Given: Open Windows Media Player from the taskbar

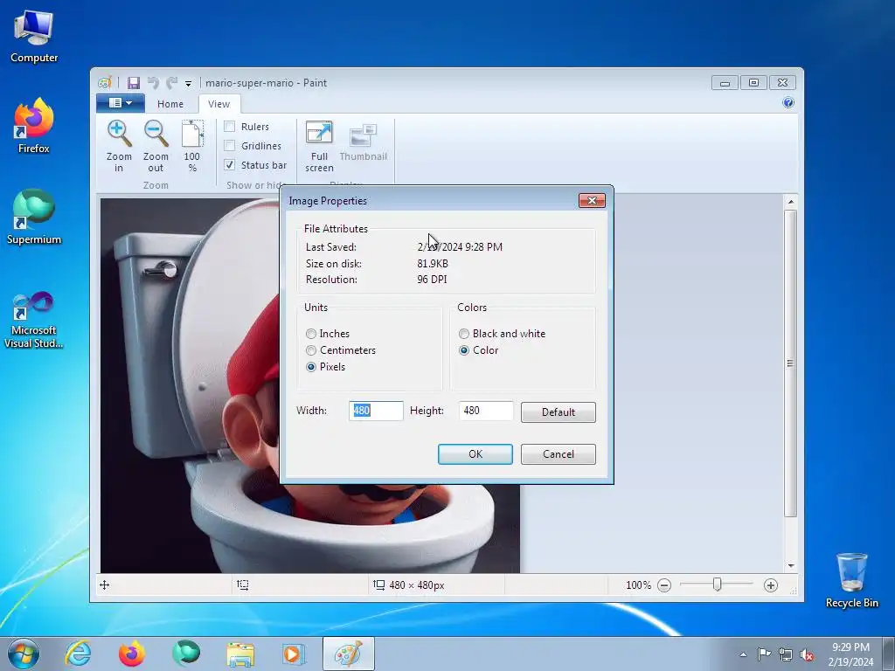Looking at the screenshot, I should (x=294, y=654).
